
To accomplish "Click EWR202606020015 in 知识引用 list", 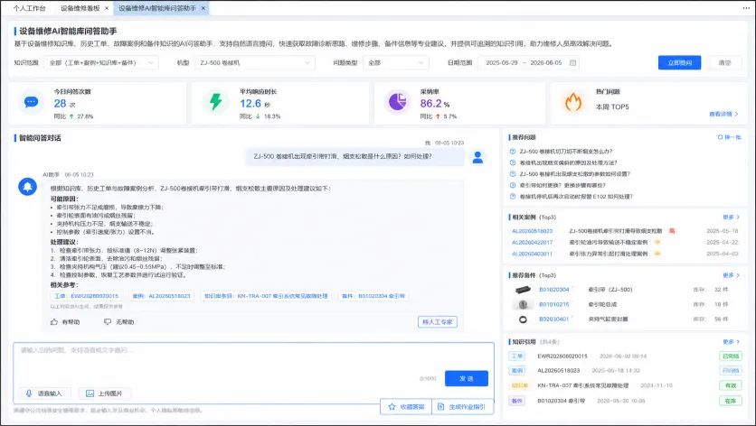I will [562, 357].
